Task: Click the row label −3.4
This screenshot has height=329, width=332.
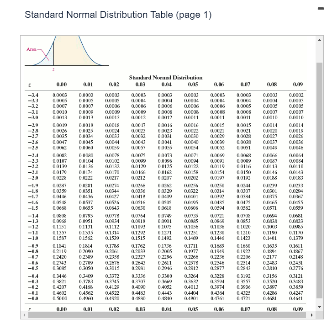Action: [x=33, y=95]
